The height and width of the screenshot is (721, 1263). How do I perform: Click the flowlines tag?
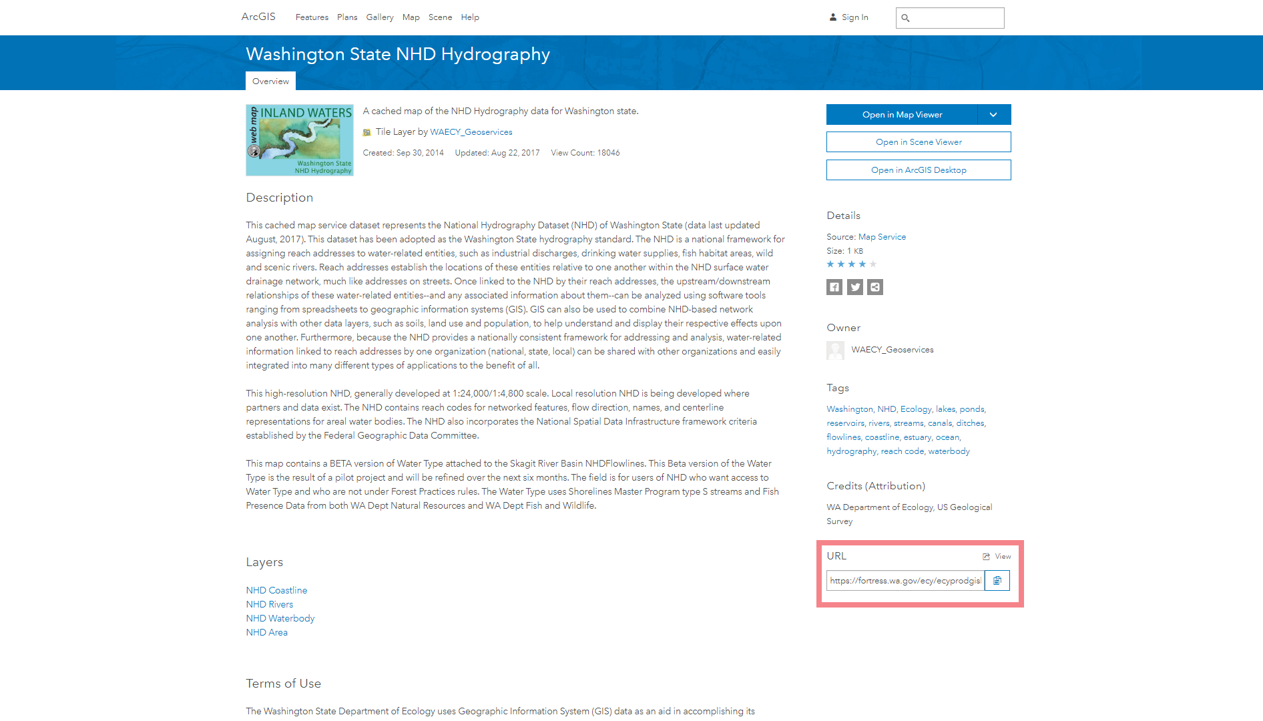pos(844,437)
